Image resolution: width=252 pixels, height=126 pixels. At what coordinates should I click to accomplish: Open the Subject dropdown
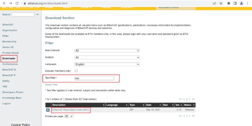pyautogui.click(x=107, y=57)
